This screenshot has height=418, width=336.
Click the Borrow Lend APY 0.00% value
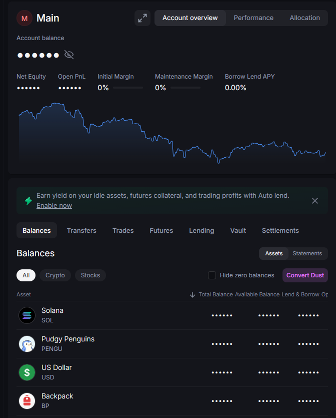click(235, 88)
